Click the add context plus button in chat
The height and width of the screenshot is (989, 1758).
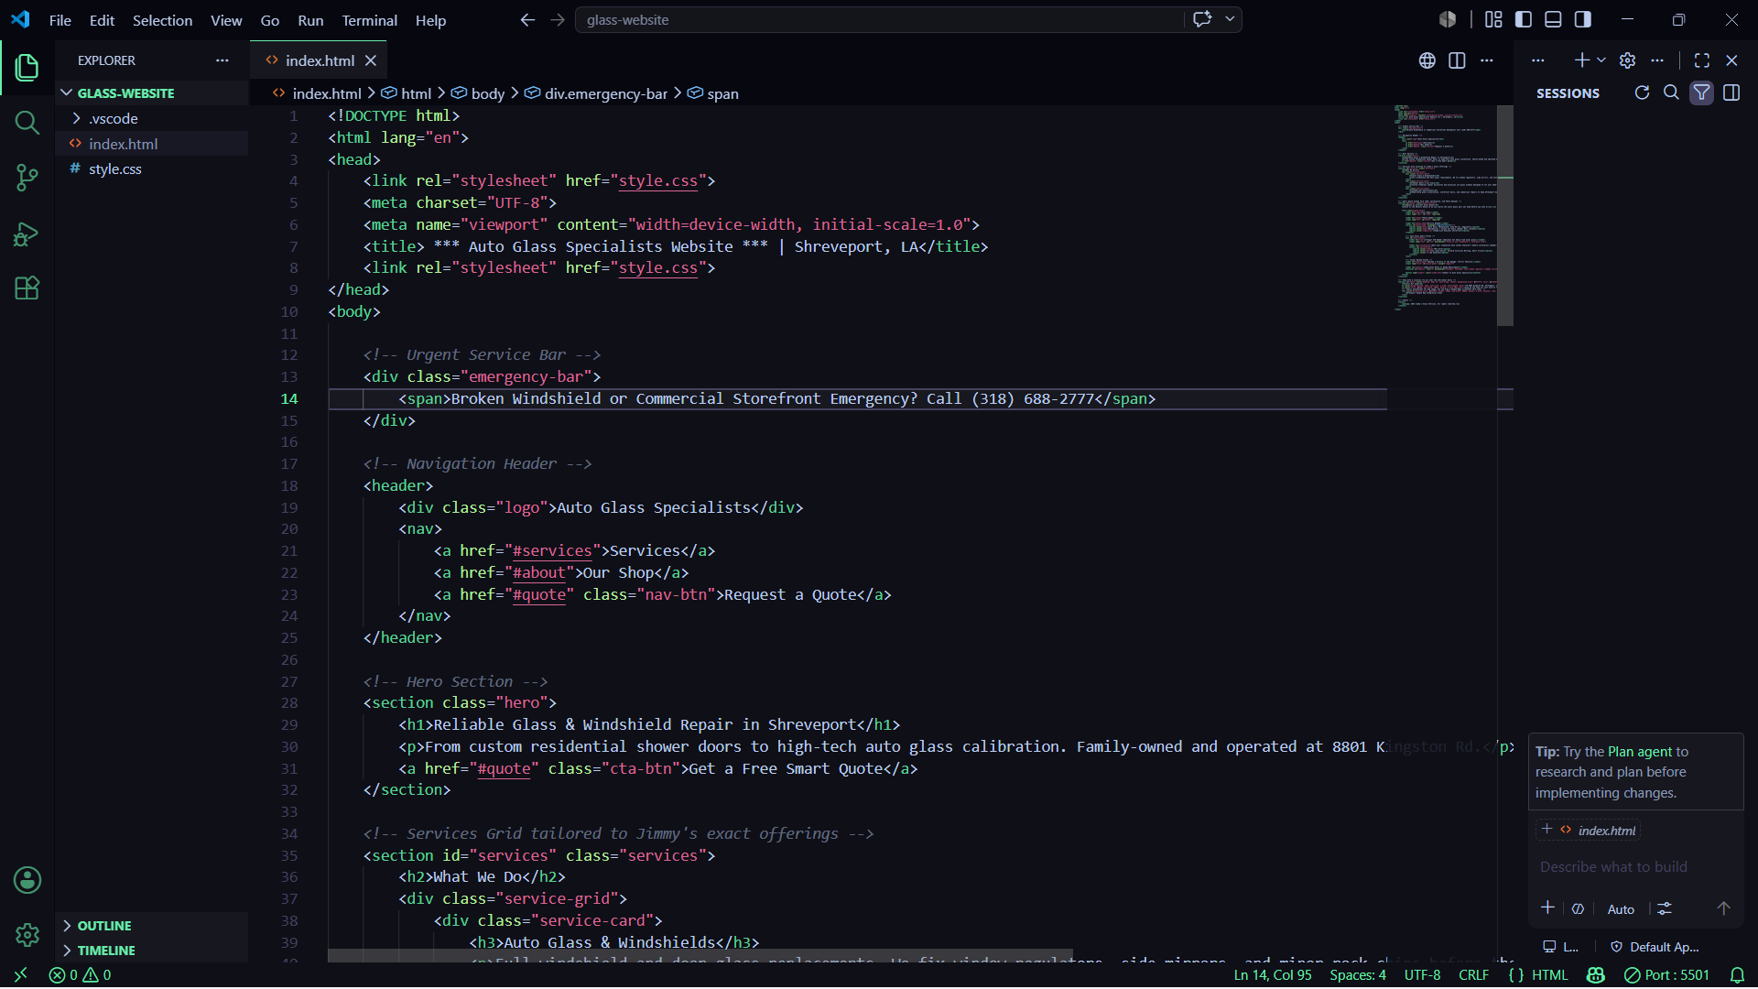[x=1548, y=907]
